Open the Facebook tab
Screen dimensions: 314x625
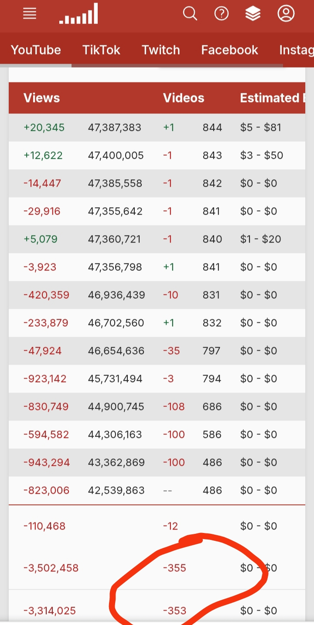[230, 50]
